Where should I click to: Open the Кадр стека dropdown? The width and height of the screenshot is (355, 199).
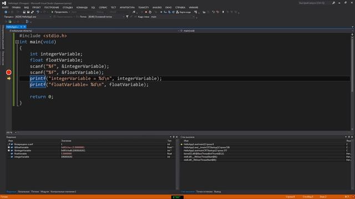pyautogui.click(x=173, y=17)
